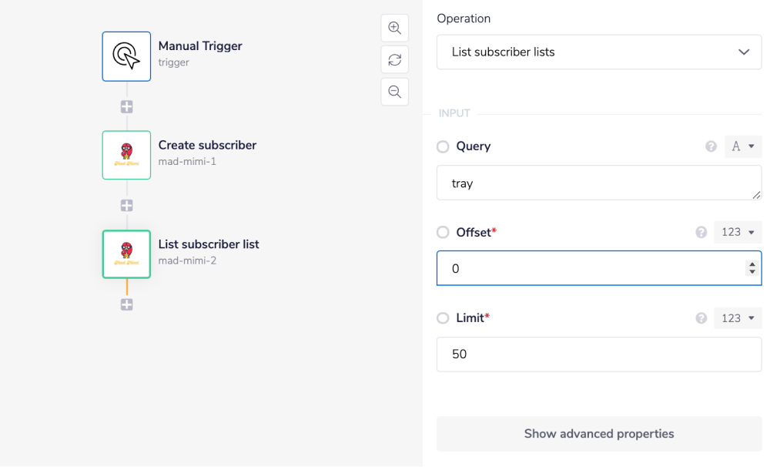Toggle the Offset radio button
Viewport: 770px width, 467px height.
coord(443,232)
